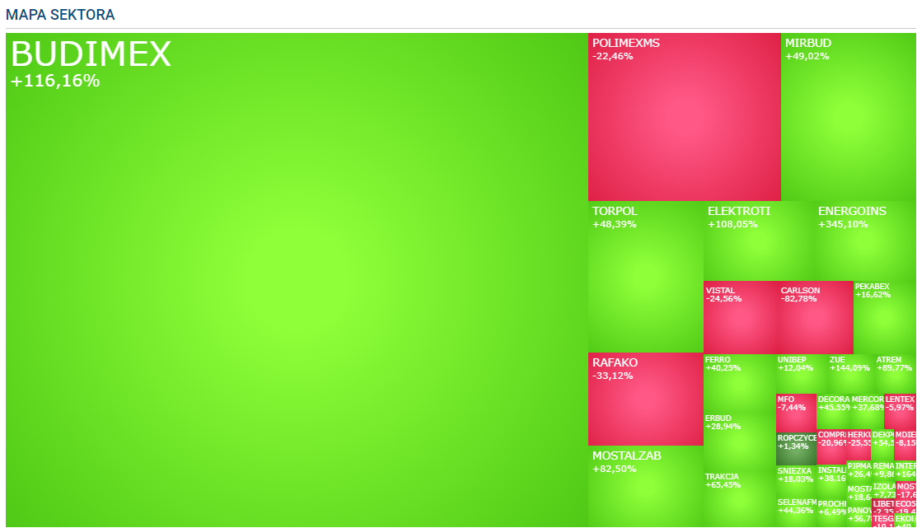This screenshot has width=917, height=528.
Task: Click the BUDIMEX tile in the treemap
Action: pos(297,280)
